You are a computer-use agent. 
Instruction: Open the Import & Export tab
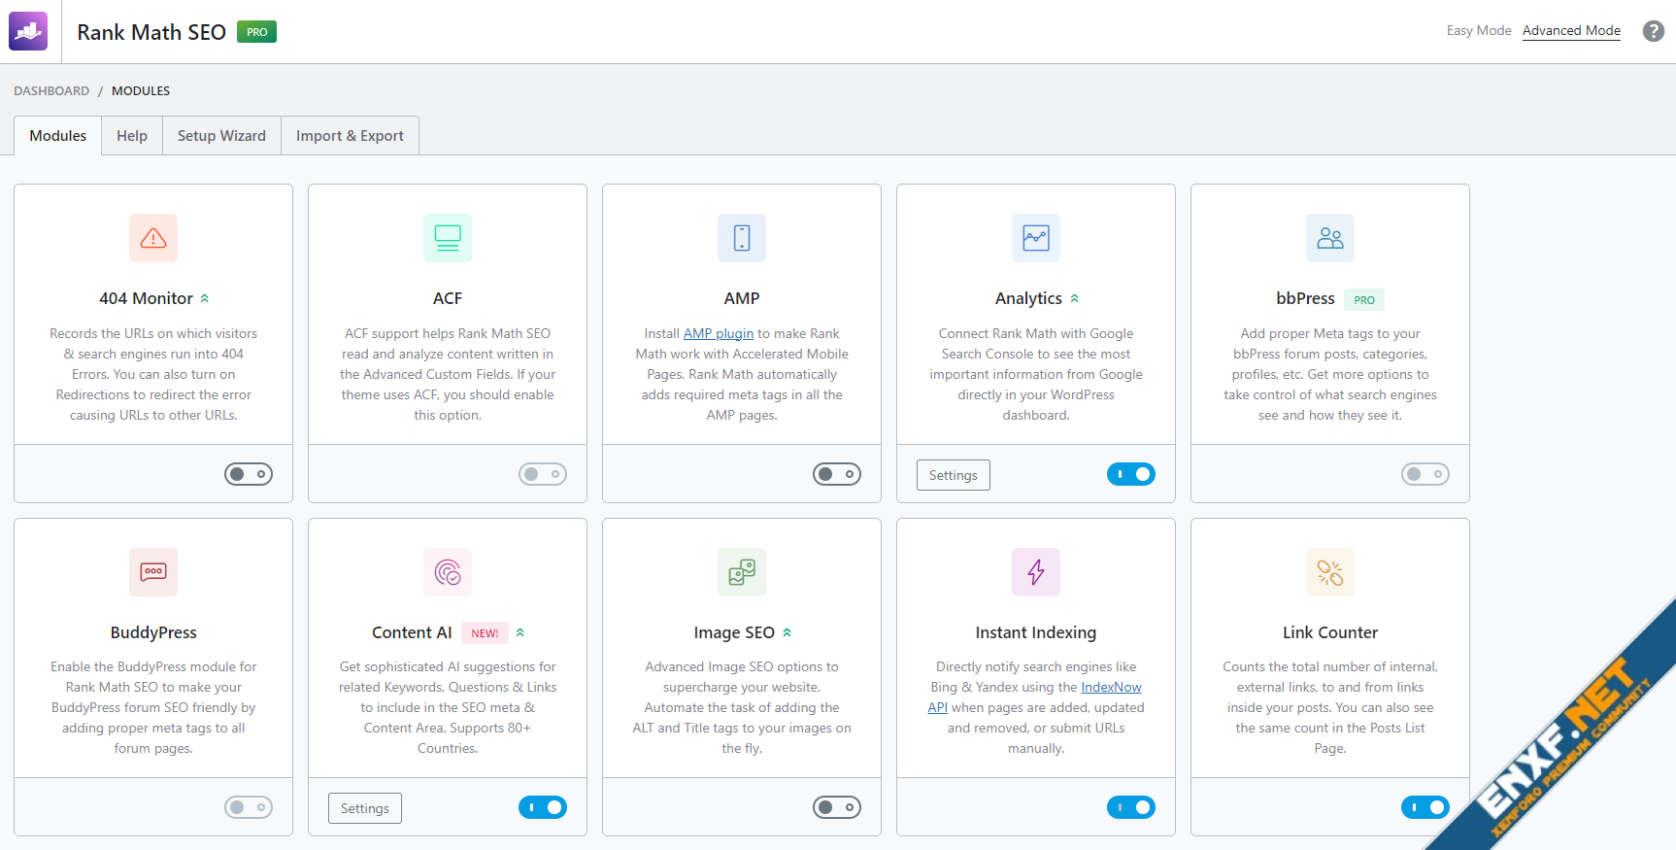pos(350,136)
